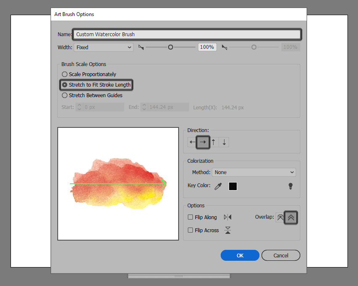Choose adjust corners to prevent overlap option
The width and height of the screenshot is (358, 286).
click(x=291, y=217)
